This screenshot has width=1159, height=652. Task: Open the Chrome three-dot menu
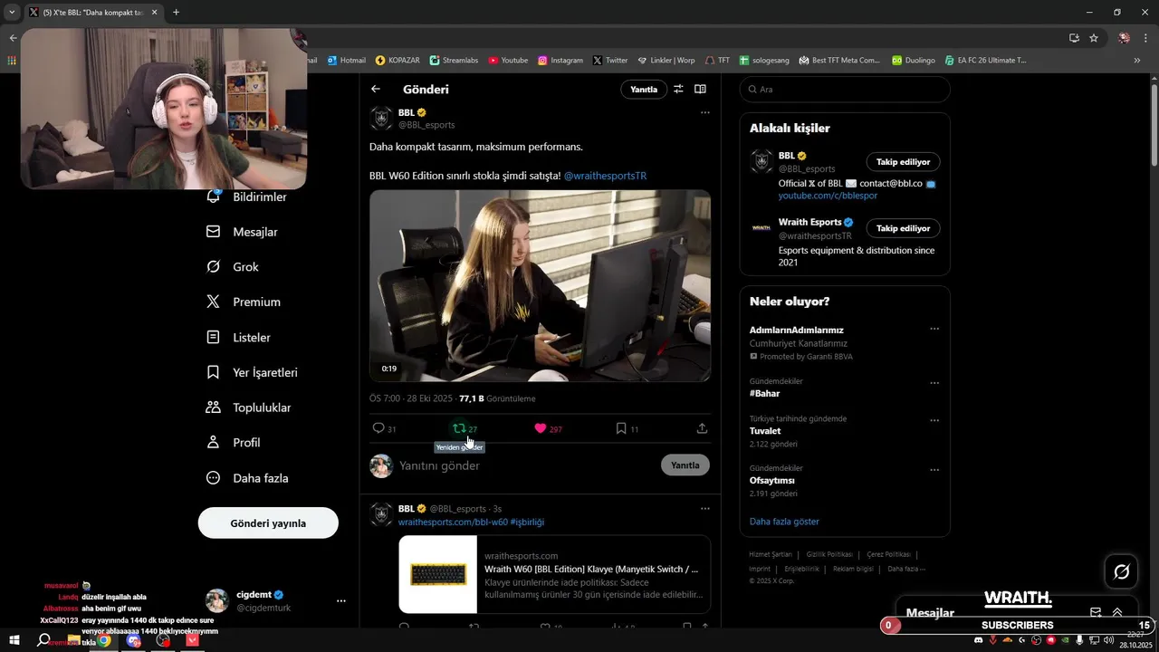coord(1144,38)
